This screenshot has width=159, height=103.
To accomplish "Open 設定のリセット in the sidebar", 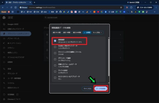I will [13, 88].
